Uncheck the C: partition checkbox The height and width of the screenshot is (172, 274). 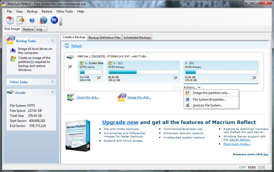[176, 78]
